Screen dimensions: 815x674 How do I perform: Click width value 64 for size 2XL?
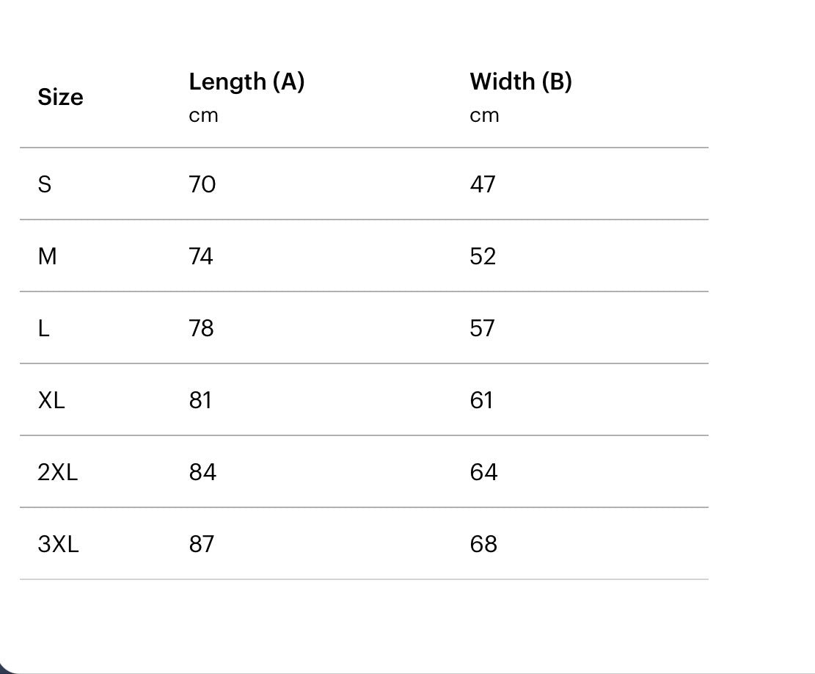pos(483,472)
